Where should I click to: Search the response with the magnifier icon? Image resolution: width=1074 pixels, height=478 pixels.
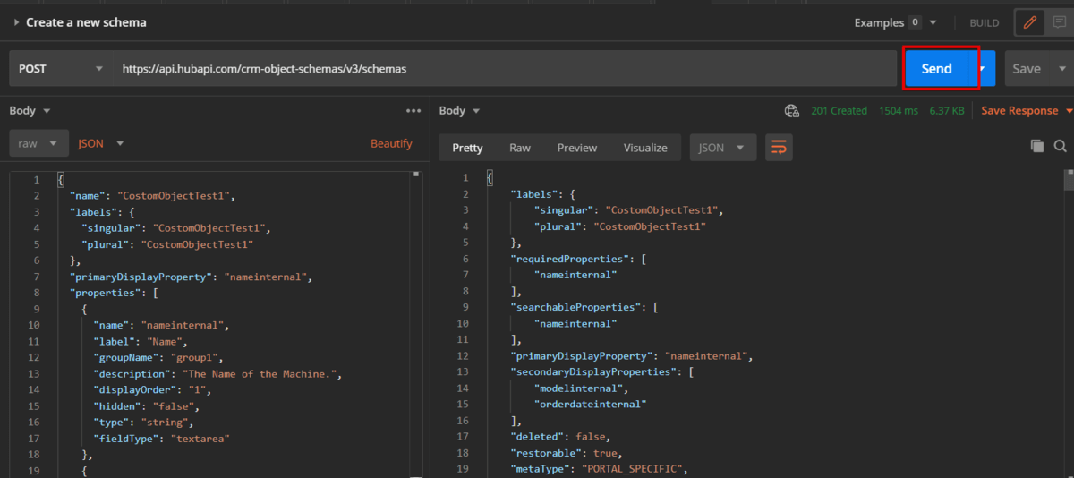coord(1061,146)
